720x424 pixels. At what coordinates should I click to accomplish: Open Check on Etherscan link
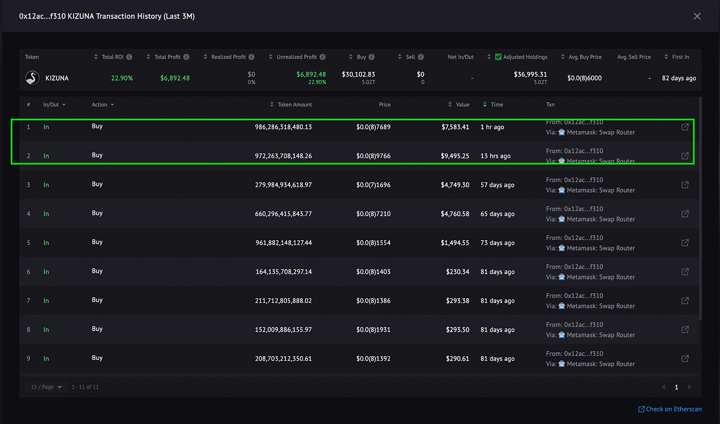[x=670, y=409]
